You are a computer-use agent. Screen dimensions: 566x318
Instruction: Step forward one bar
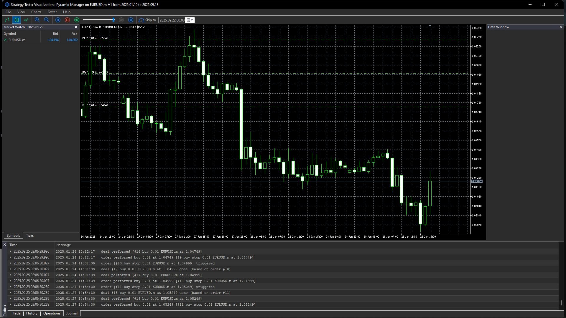click(x=131, y=20)
